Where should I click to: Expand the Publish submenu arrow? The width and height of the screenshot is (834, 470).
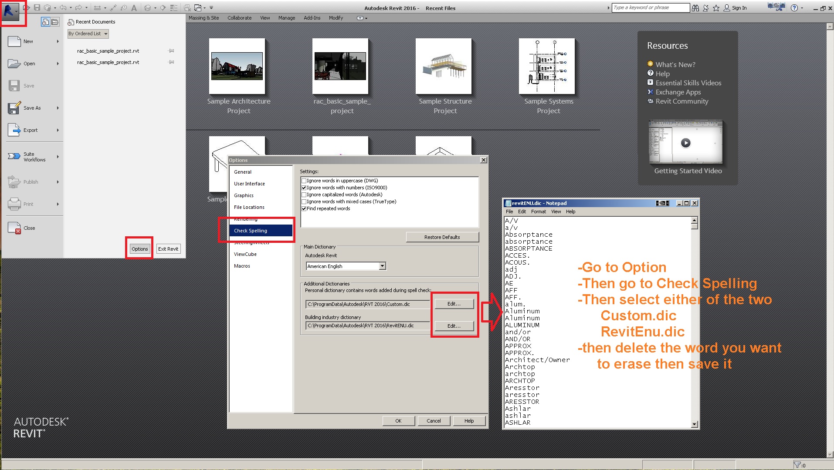(58, 182)
